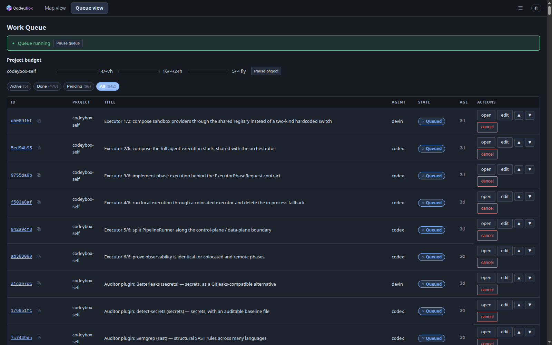Copy ID d508915f with copy icon
Viewport: 552px width, 345px height.
(39, 121)
